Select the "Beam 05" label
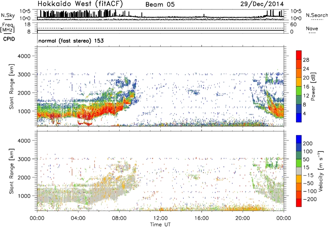Screen dimensions: 328x227 [x=160, y=5]
